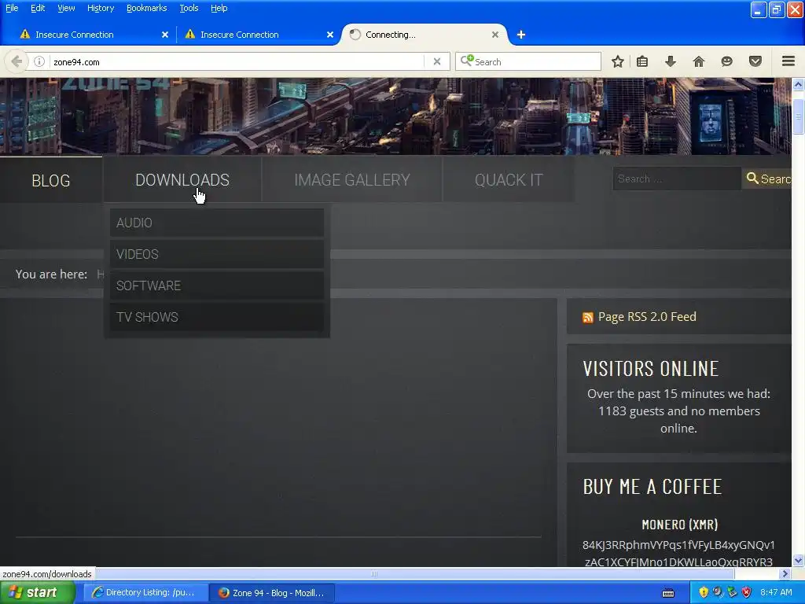Screen dimensions: 805x604
Task: Click the BLOG navigation item
Action: pos(51,180)
